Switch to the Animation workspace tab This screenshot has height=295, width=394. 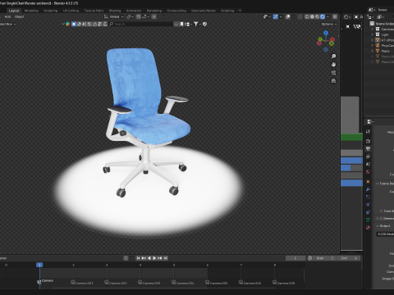point(134,11)
